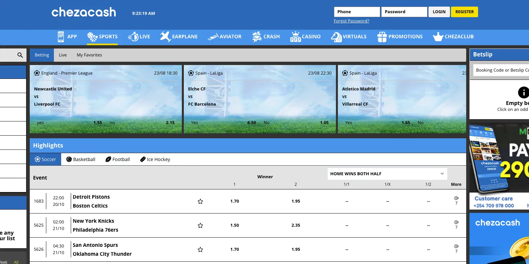Open the AVIATOR plane icon
Viewport: 529px width, 264px height.
point(213,37)
